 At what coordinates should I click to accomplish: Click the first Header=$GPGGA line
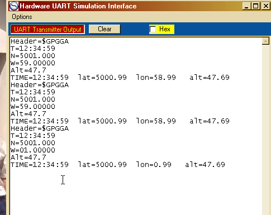coord(40,41)
